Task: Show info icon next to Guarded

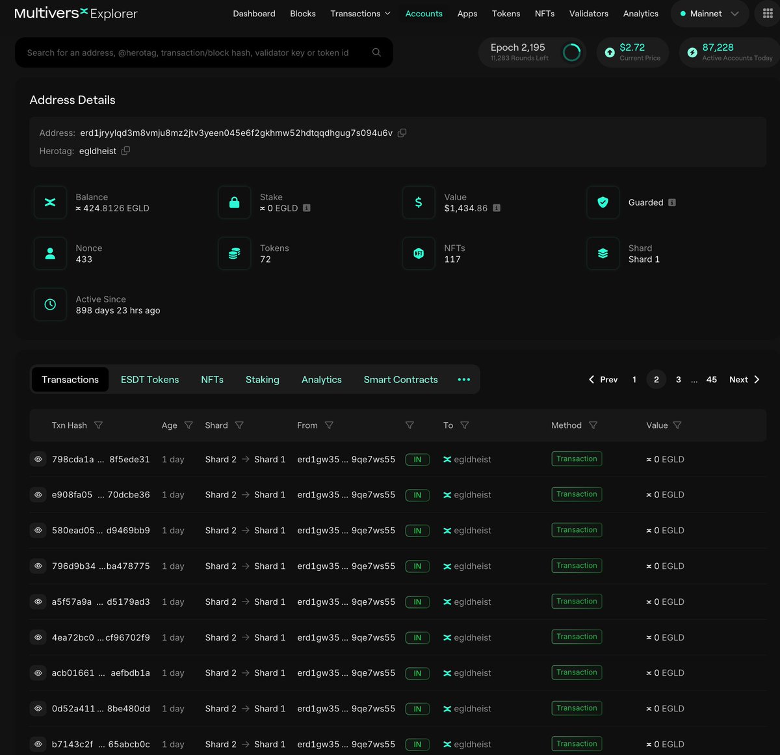Action: (672, 202)
